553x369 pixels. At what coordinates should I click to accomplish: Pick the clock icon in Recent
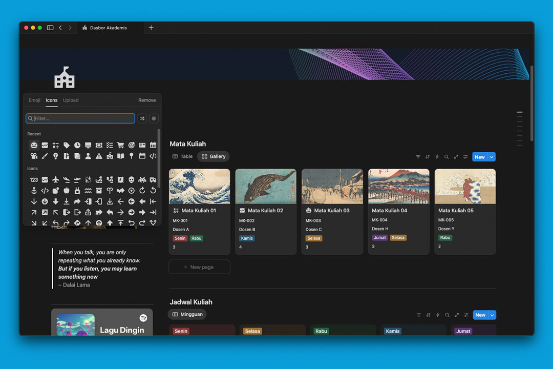pyautogui.click(x=77, y=145)
